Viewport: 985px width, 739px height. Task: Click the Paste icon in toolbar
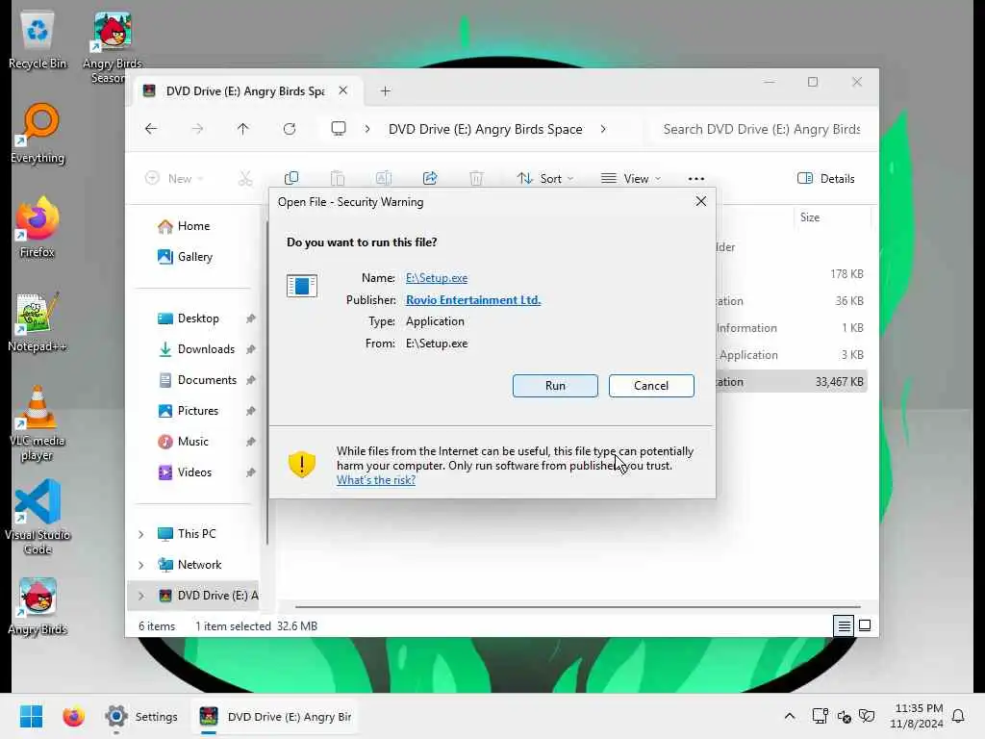tap(338, 178)
